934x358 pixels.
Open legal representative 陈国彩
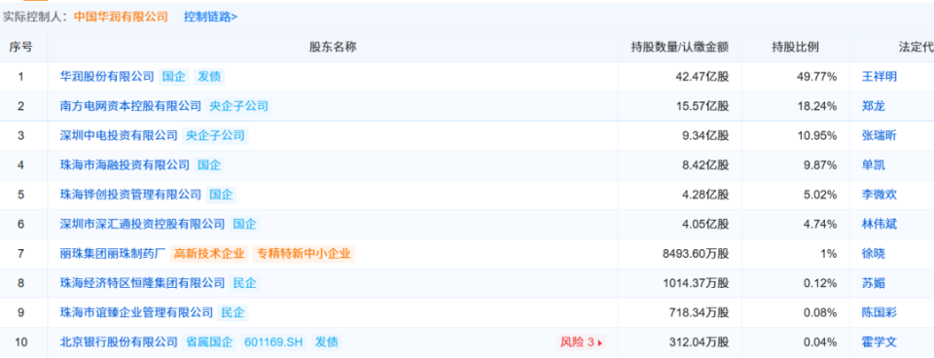[x=880, y=312]
